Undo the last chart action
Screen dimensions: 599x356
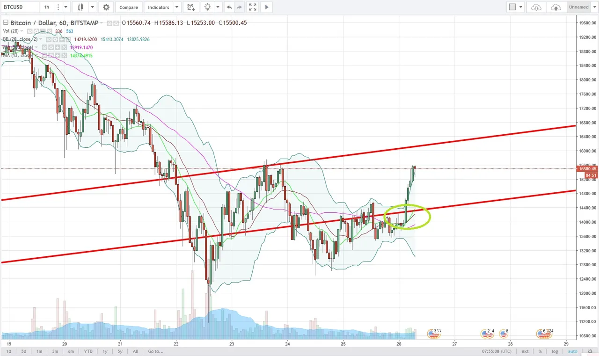229,7
